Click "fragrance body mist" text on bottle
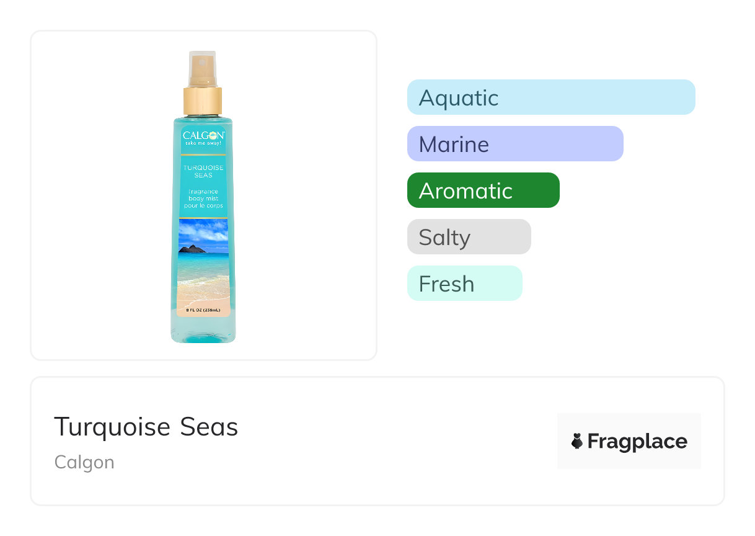755x536 pixels. [x=203, y=199]
